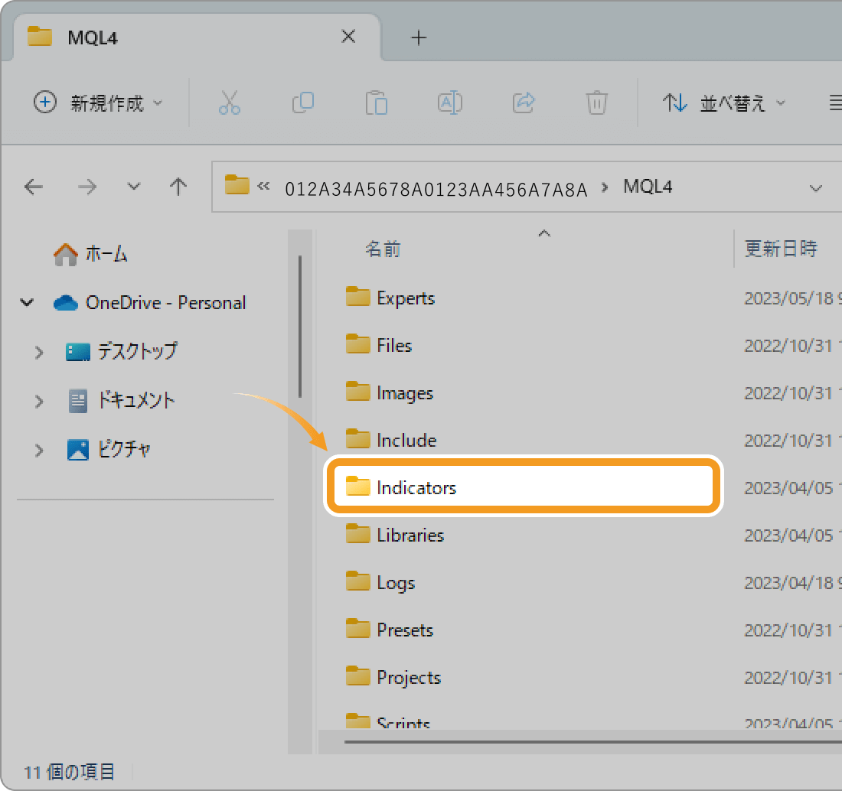Select ピクチャ in the navigation pane

pyautogui.click(x=109, y=449)
